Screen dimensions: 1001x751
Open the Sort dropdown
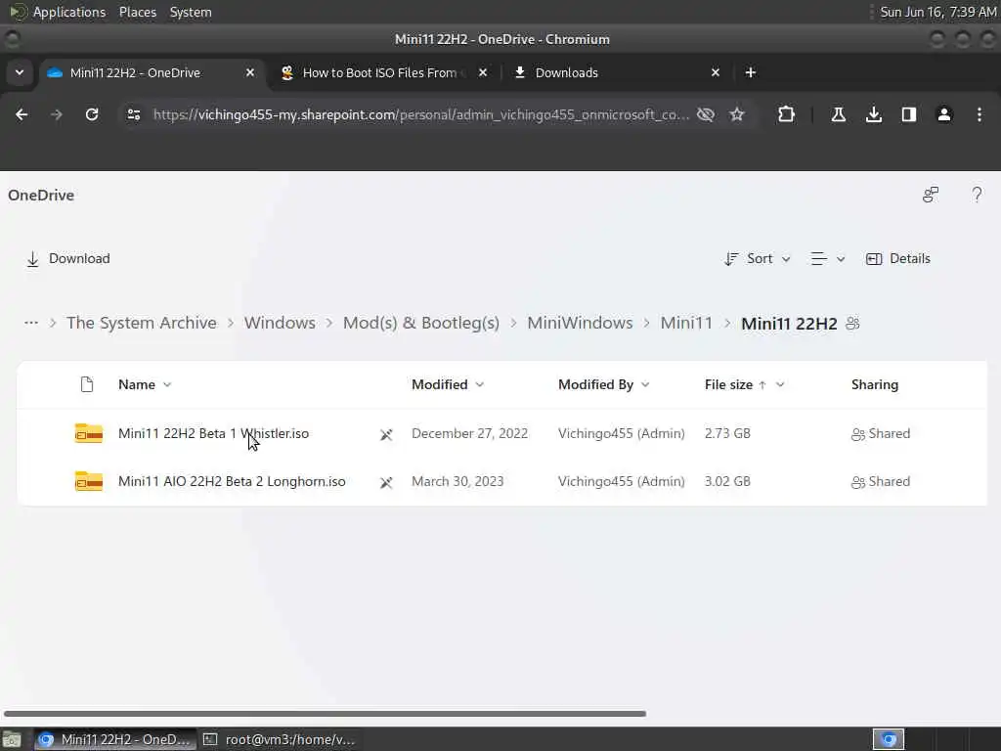point(758,258)
